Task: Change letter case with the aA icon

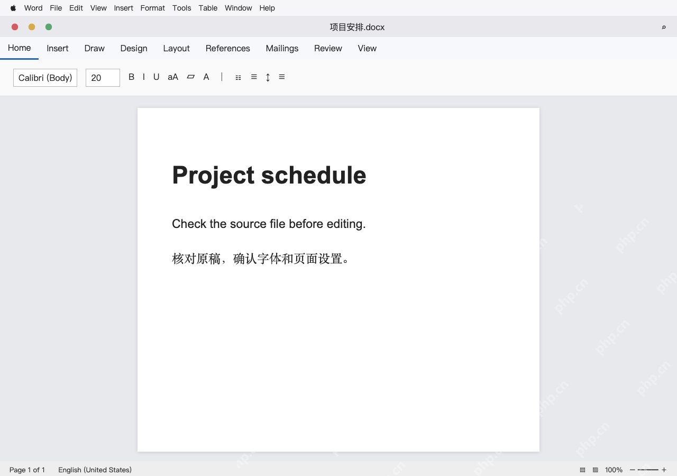Action: point(173,77)
